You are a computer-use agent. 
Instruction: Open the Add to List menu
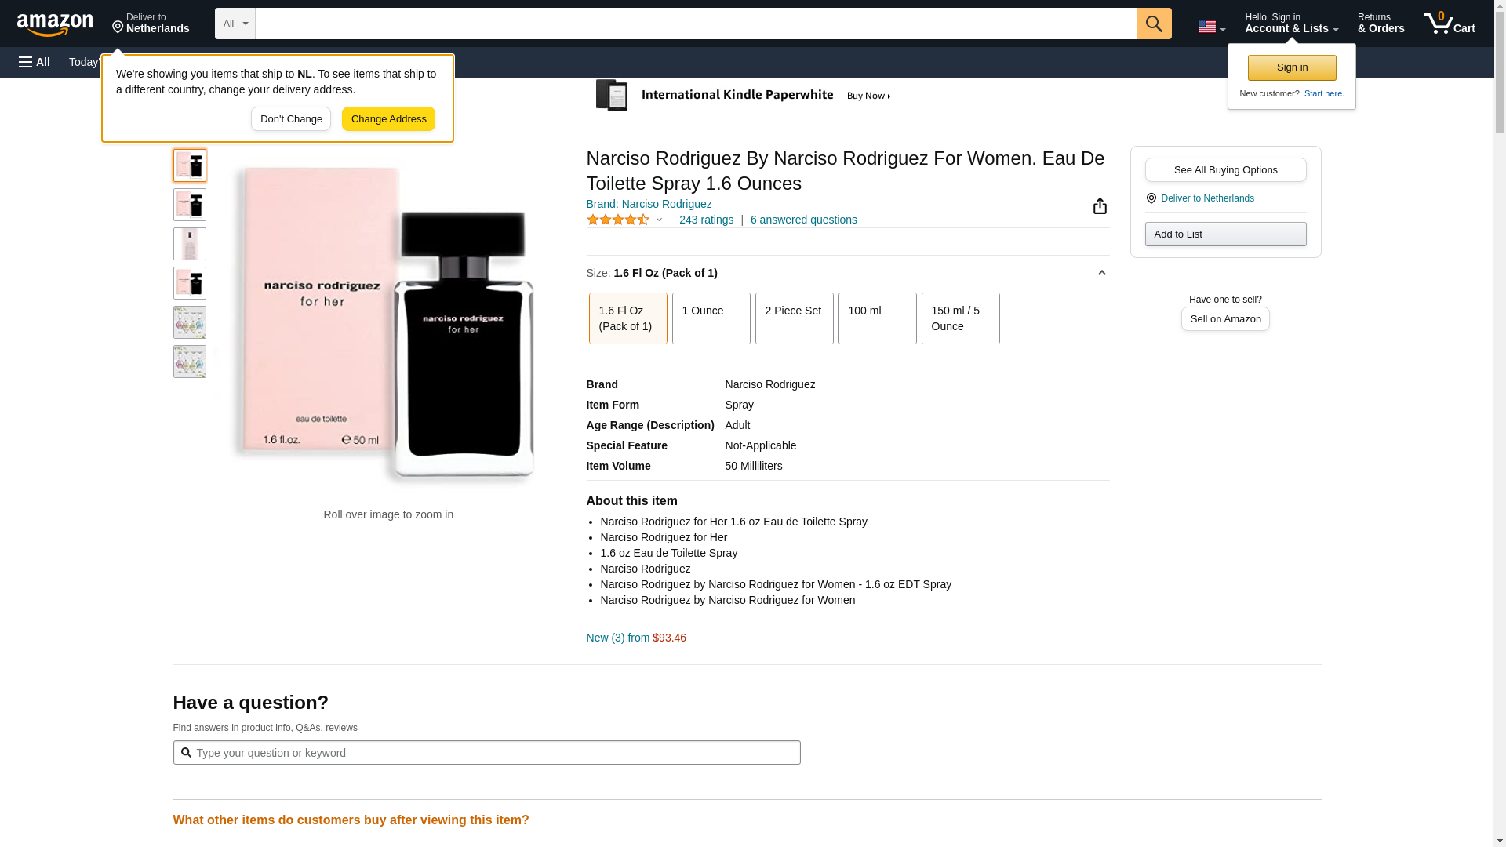point(1225,234)
